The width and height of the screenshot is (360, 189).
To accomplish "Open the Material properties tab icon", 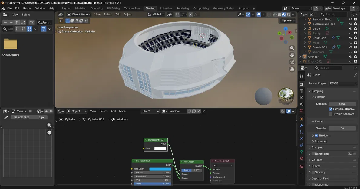I will [302, 158].
